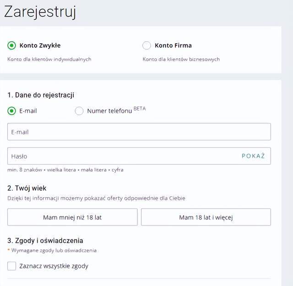Click the Konto dla klientów indywidualnych description

pos(49,59)
